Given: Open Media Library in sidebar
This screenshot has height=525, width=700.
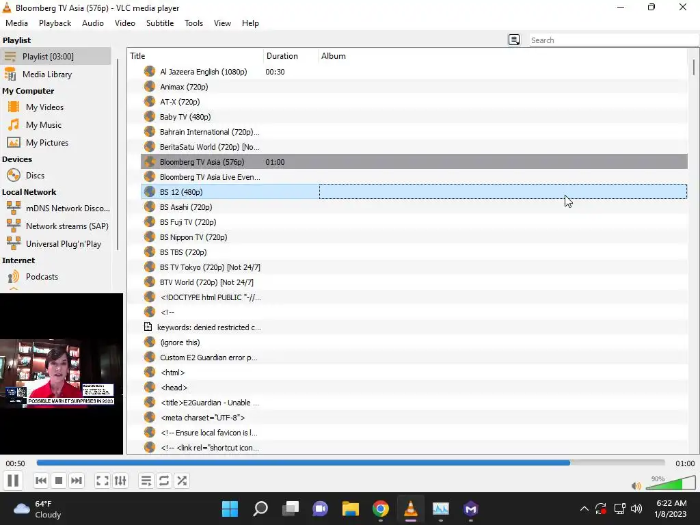Looking at the screenshot, I should [55, 74].
